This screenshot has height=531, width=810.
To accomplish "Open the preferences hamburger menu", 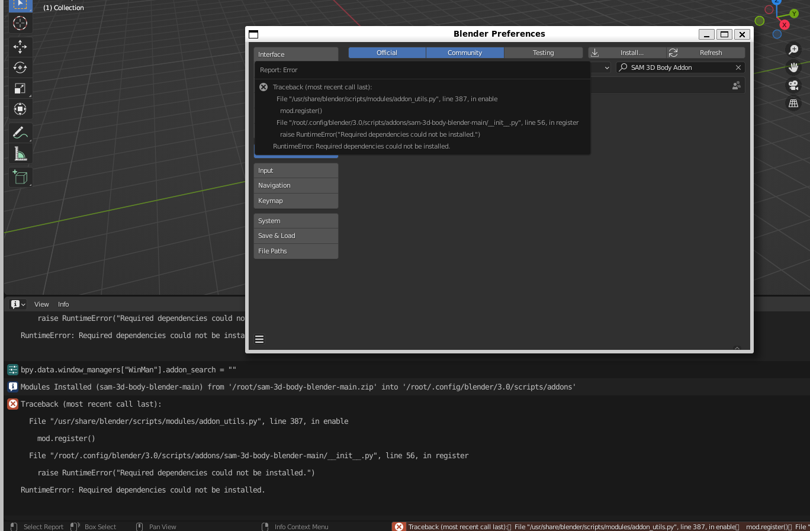I will coord(259,339).
